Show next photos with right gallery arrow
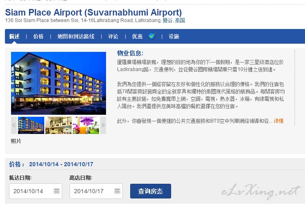This screenshot has width=305, height=205. [x=103, y=125]
